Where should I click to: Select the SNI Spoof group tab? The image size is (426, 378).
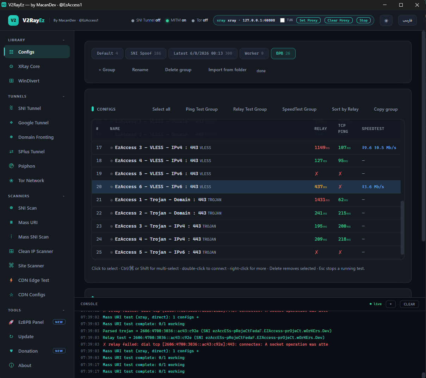[146, 53]
